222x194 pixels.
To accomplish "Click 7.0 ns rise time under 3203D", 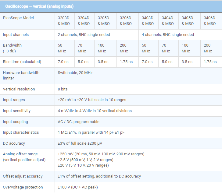I will [x=63, y=62].
